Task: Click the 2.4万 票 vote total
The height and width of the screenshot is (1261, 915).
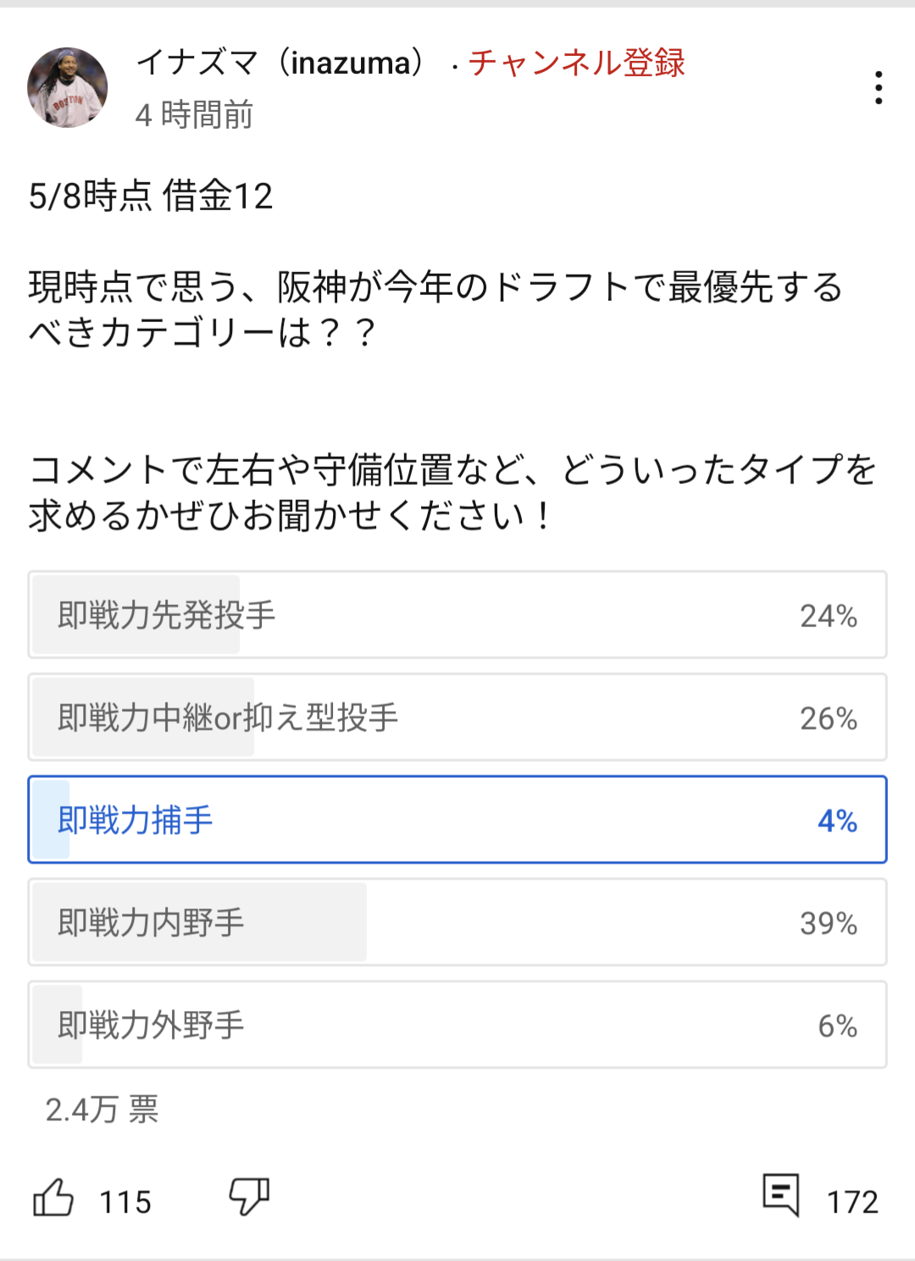Action: 102,1110
